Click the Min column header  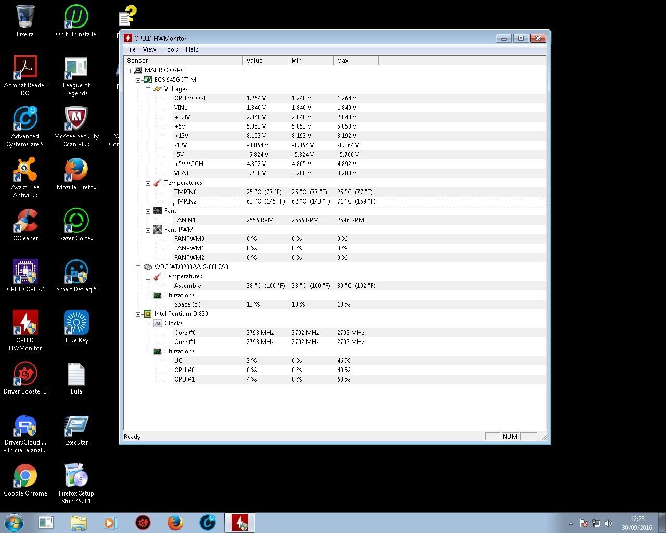[311, 60]
